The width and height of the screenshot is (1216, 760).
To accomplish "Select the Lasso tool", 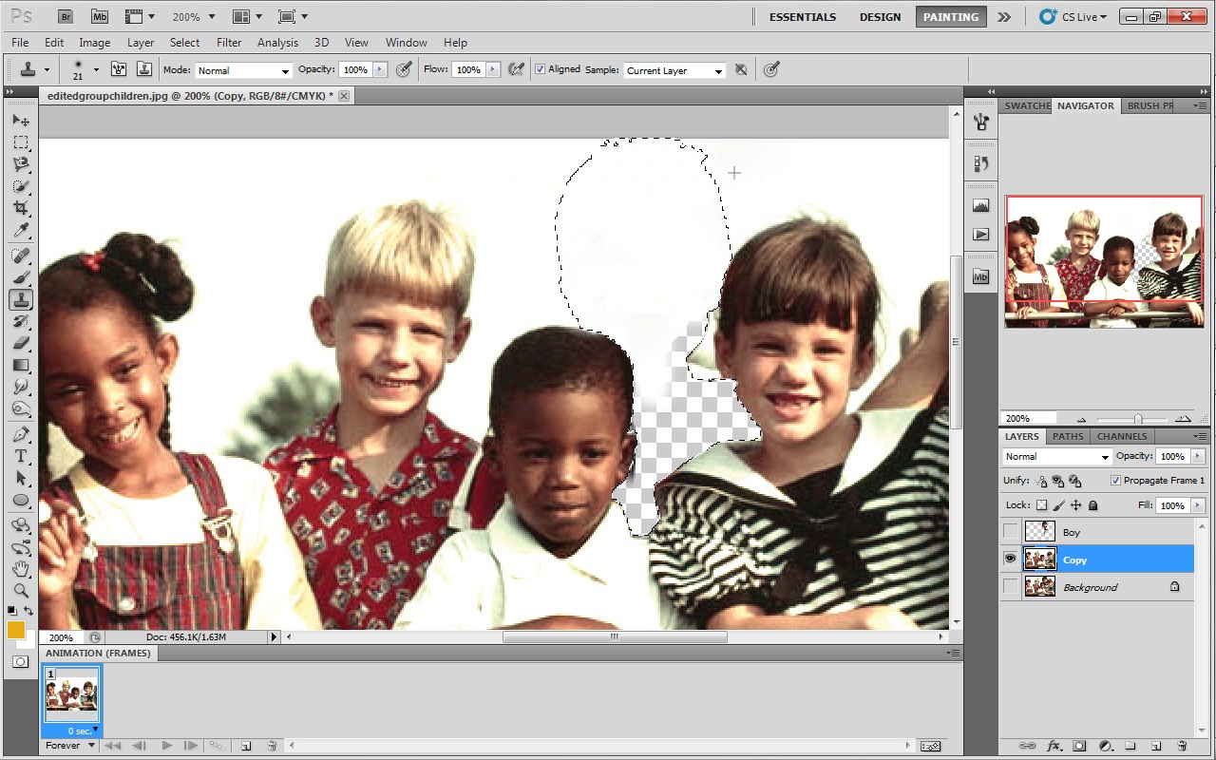I will pyautogui.click(x=21, y=164).
